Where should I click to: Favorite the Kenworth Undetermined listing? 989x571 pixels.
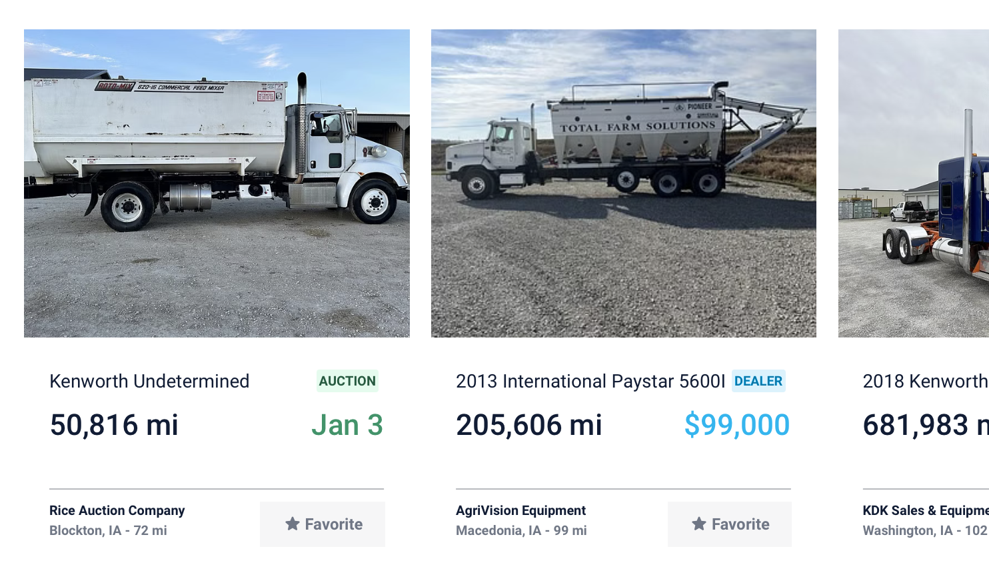[x=323, y=524]
